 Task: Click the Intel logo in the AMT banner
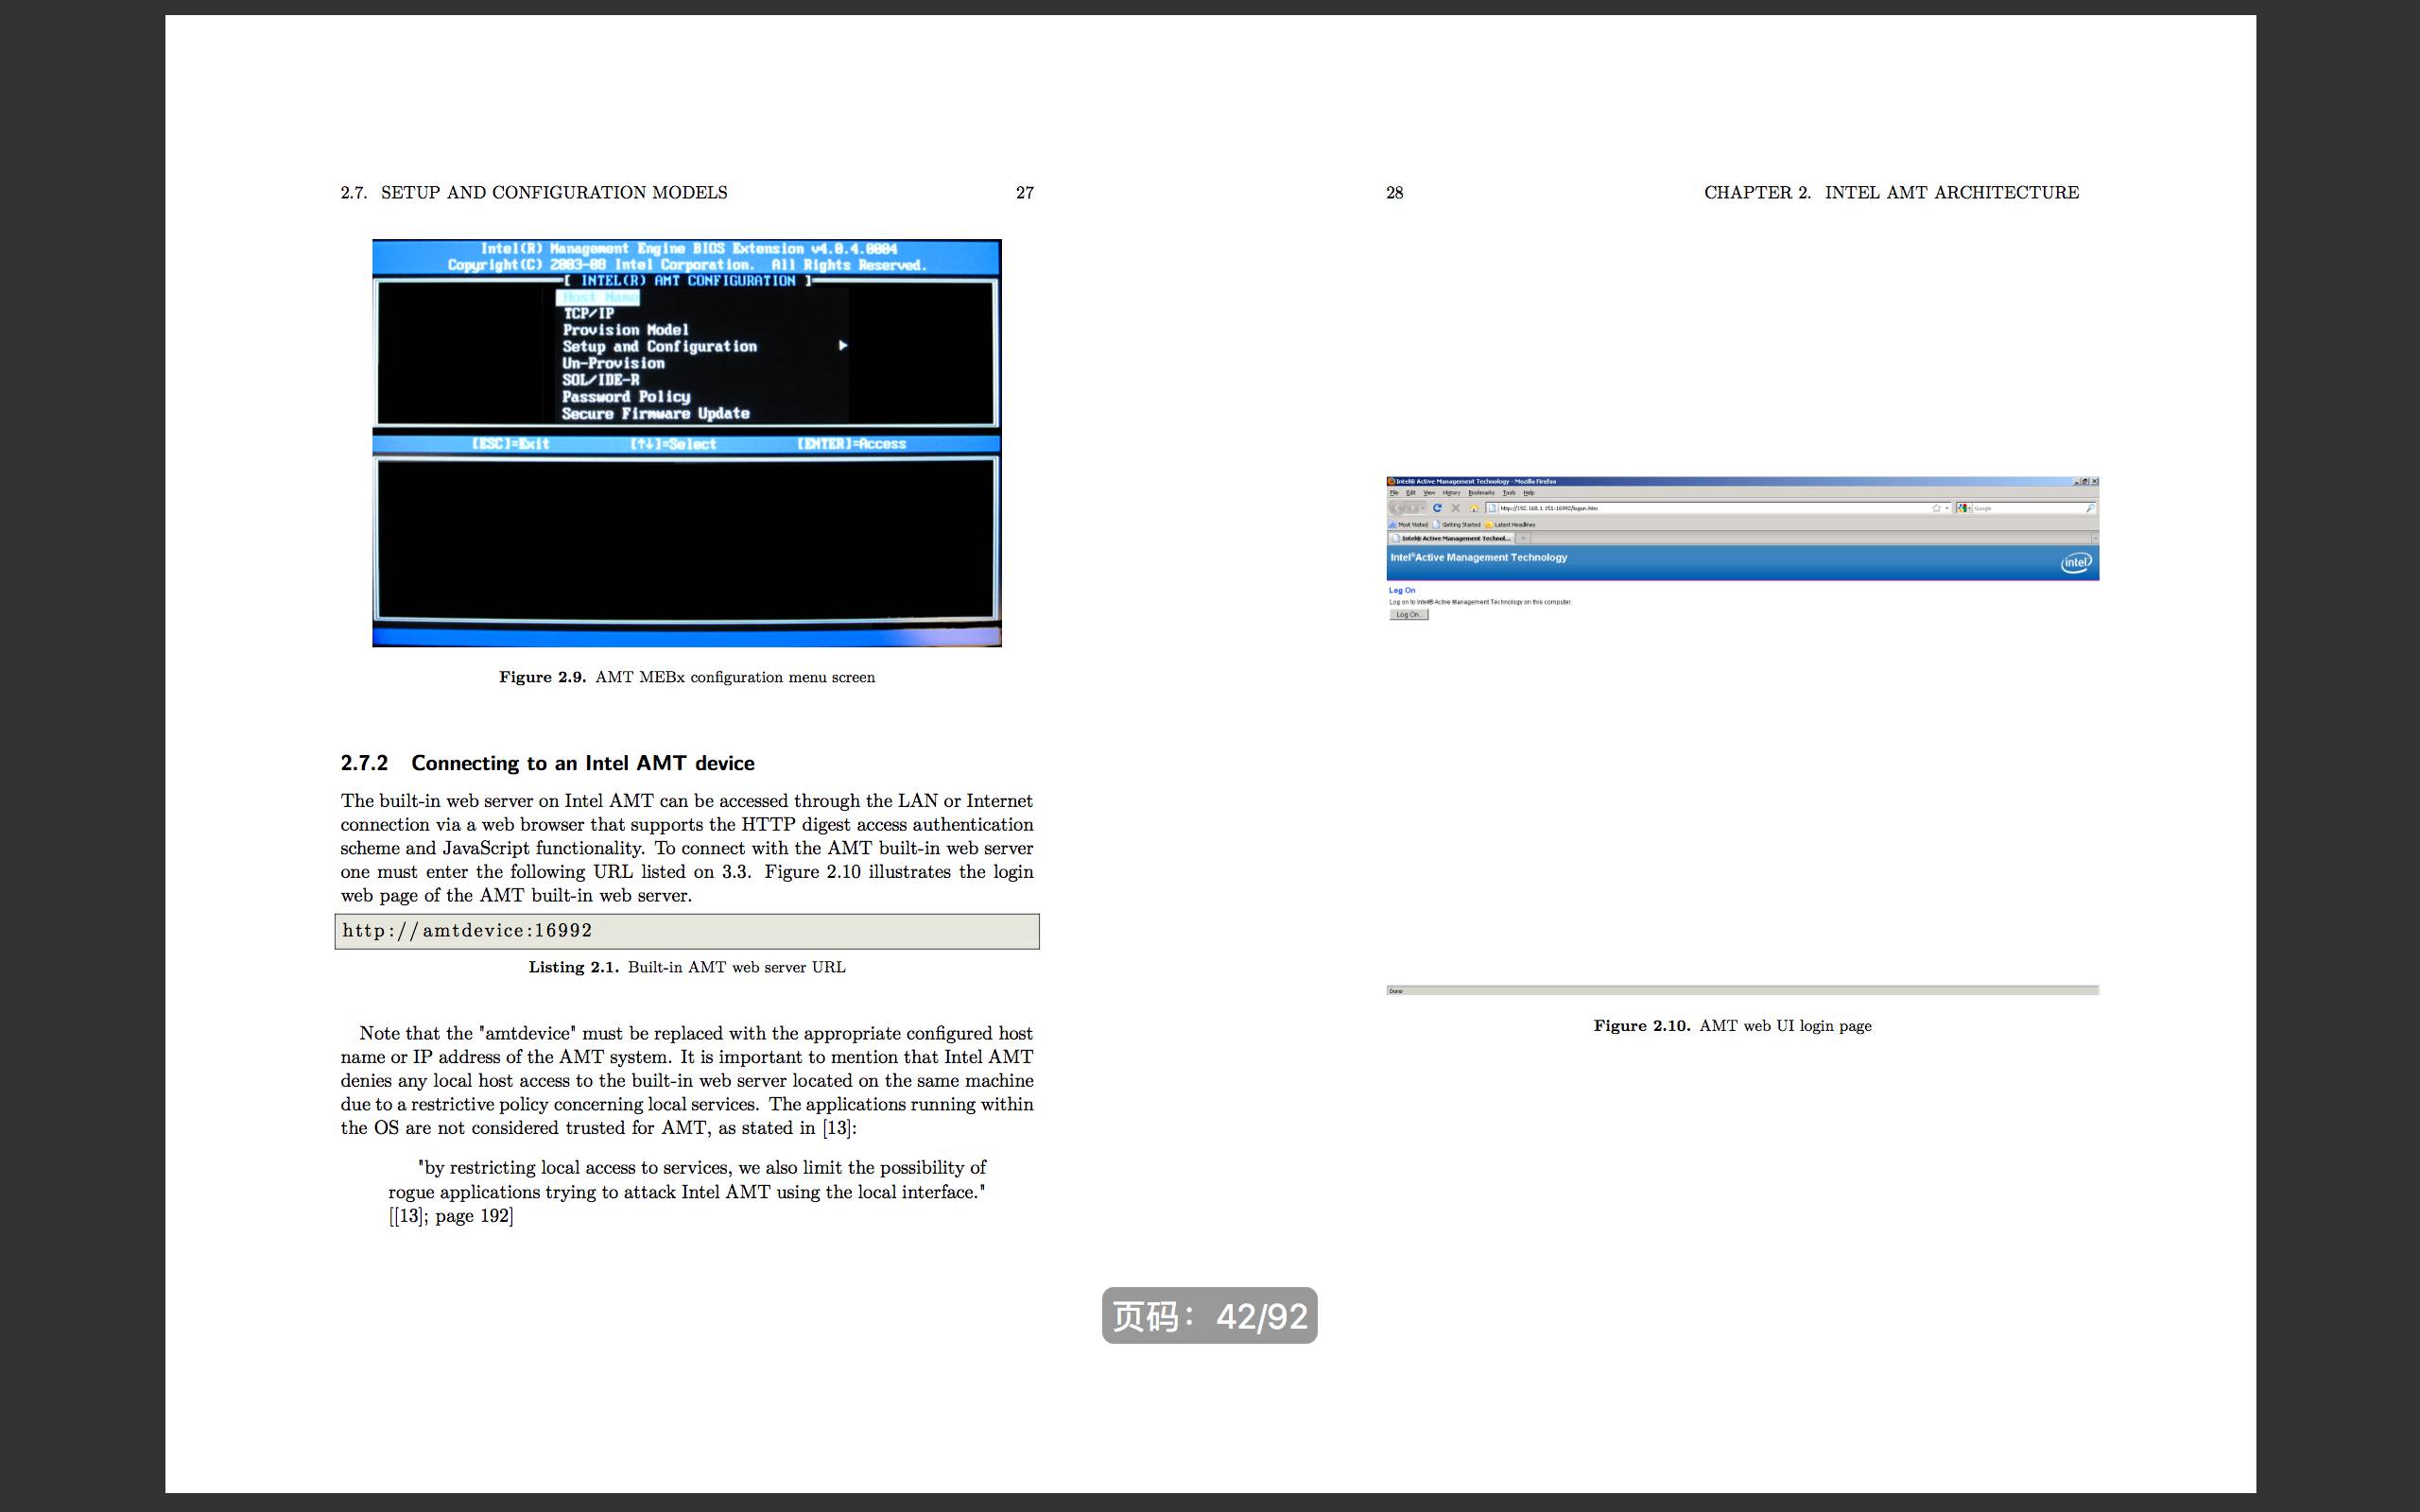[x=2077, y=563]
